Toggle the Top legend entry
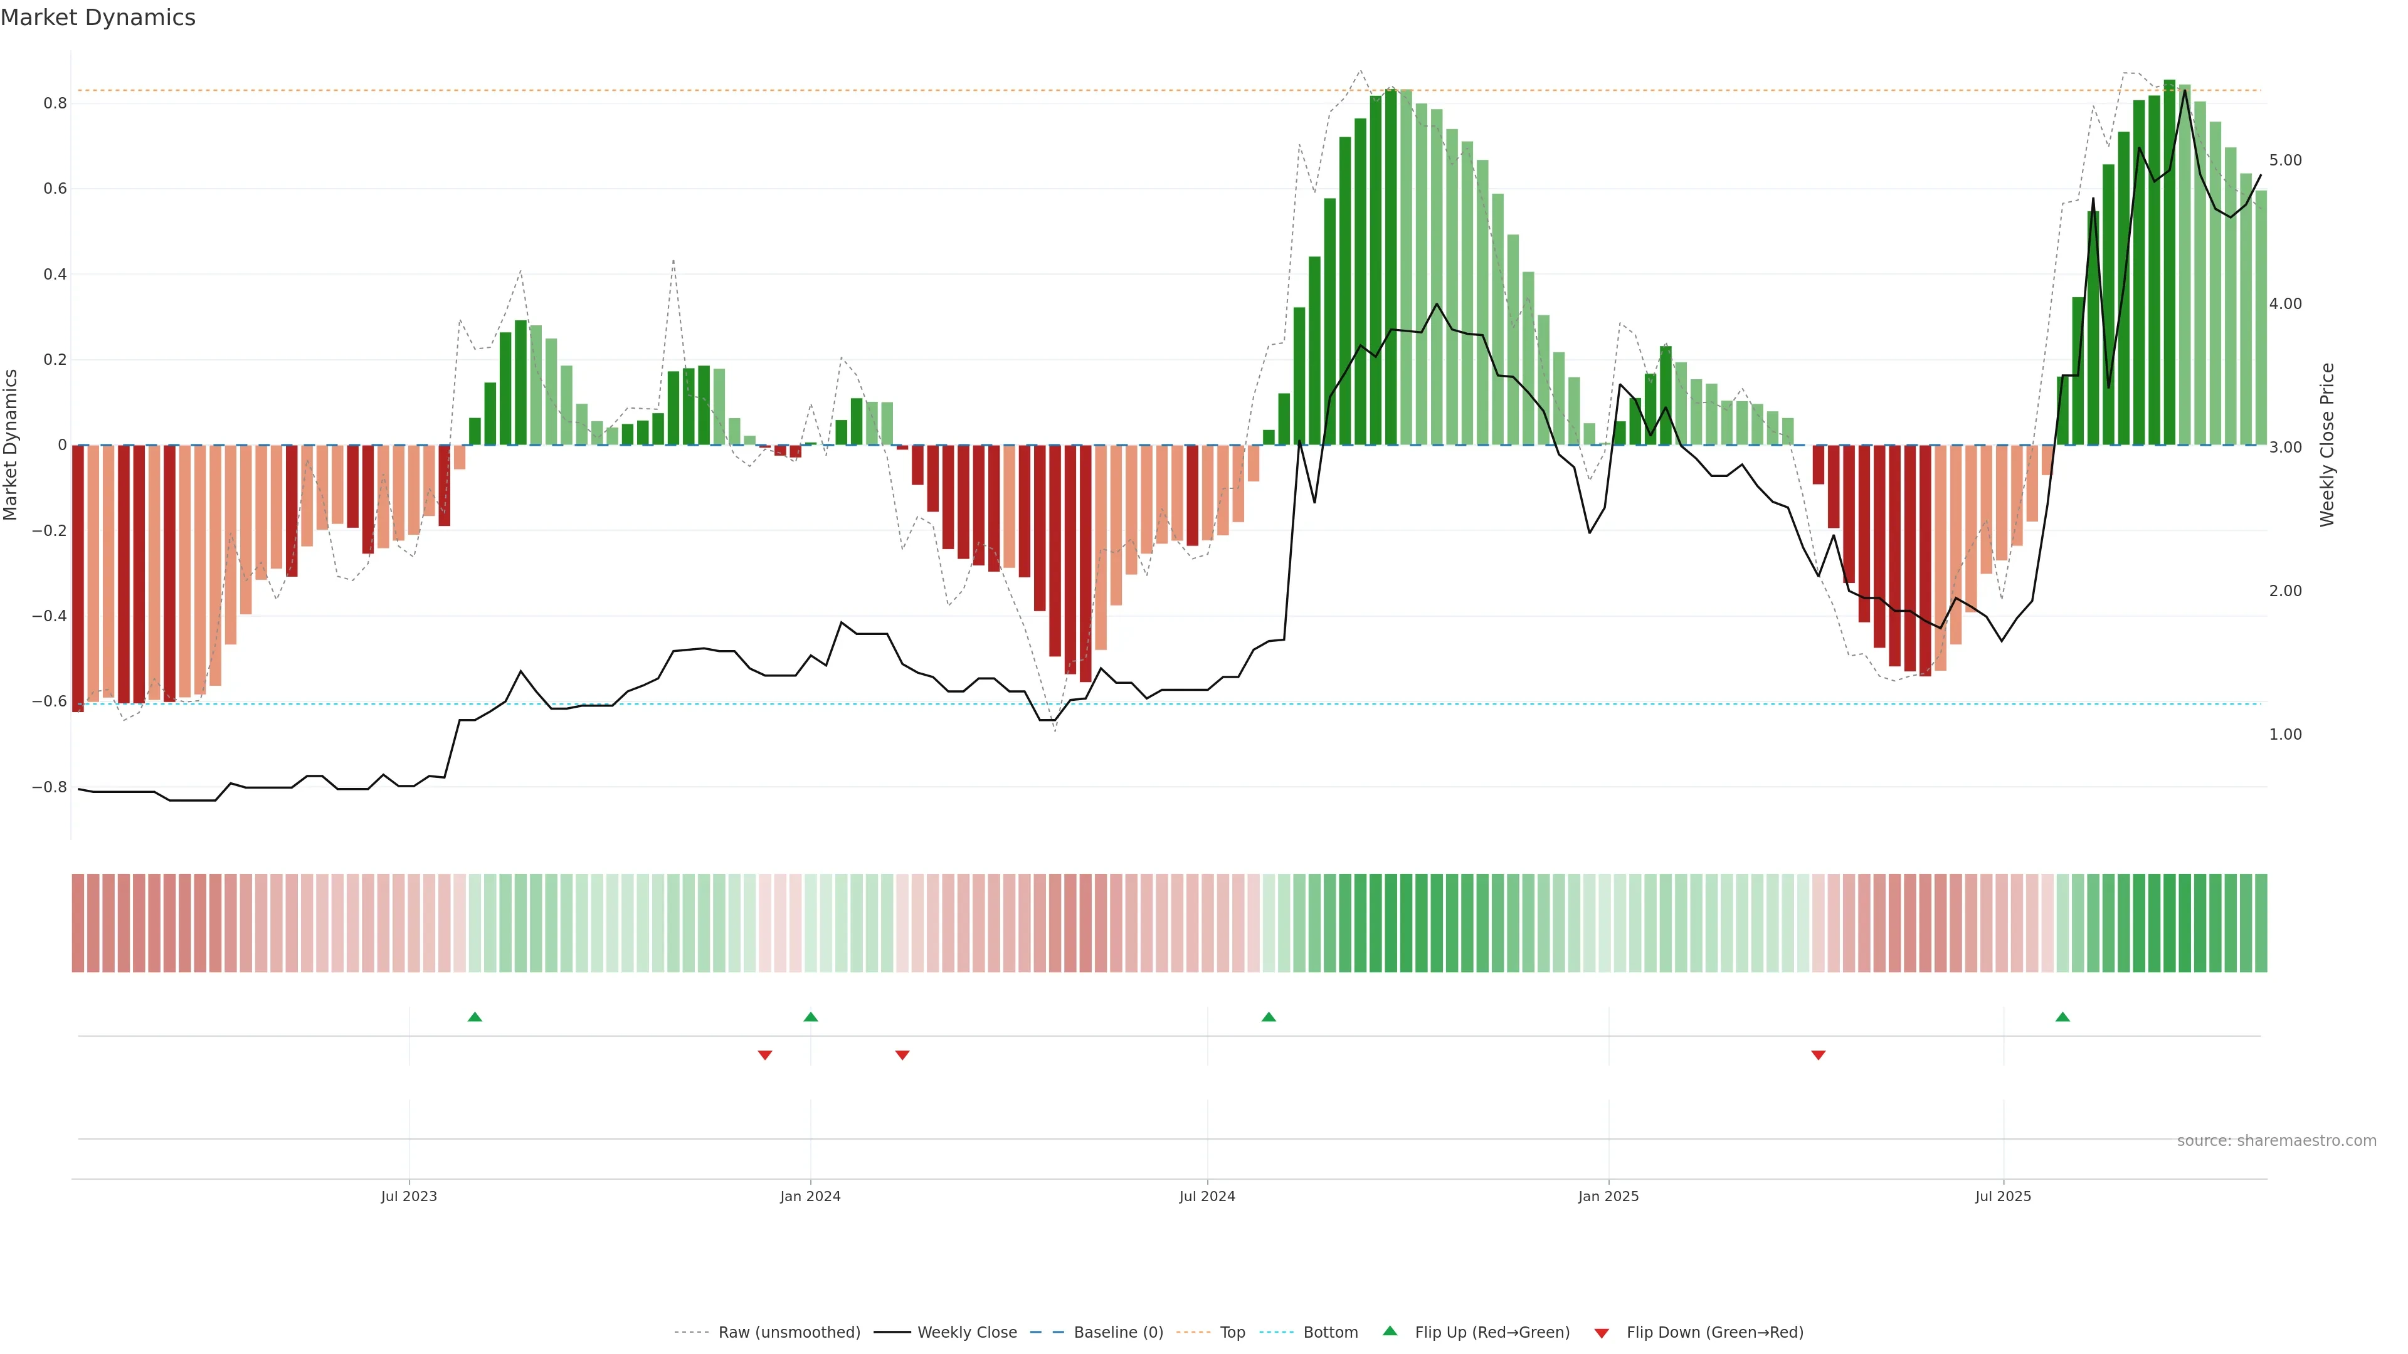This screenshot has width=2408, height=1354. pyautogui.click(x=1232, y=1333)
